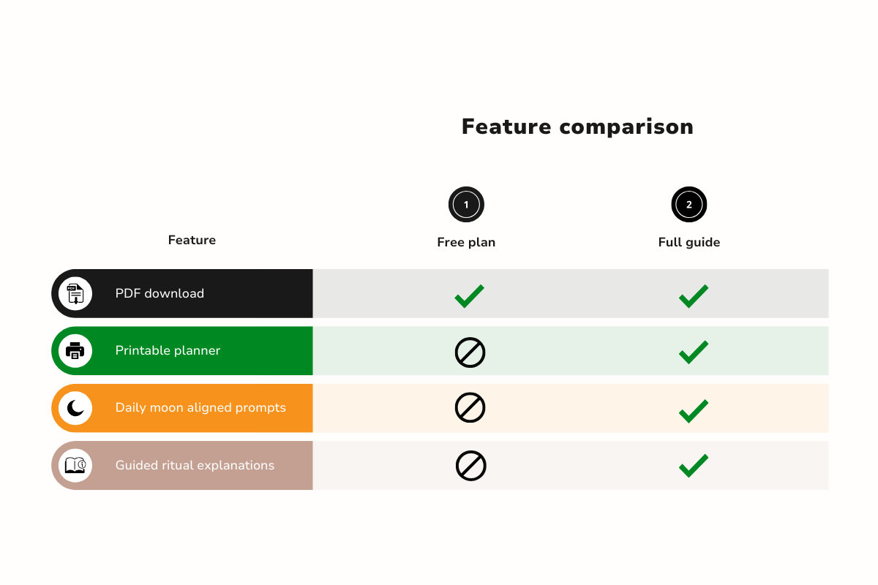Click the Feature comparison heading
The width and height of the screenshot is (878, 585).
[577, 127]
